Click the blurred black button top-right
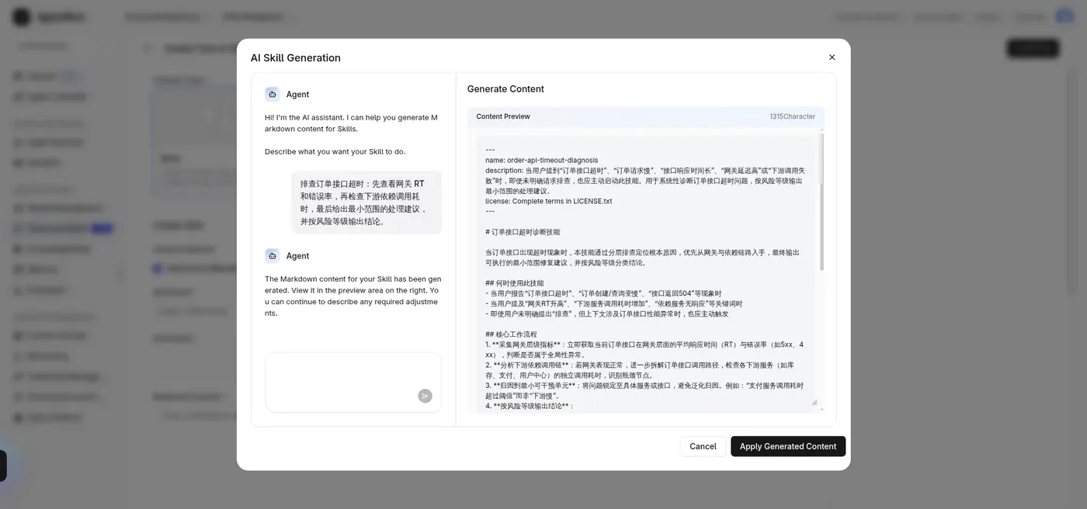The image size is (1087, 509). [1033, 48]
